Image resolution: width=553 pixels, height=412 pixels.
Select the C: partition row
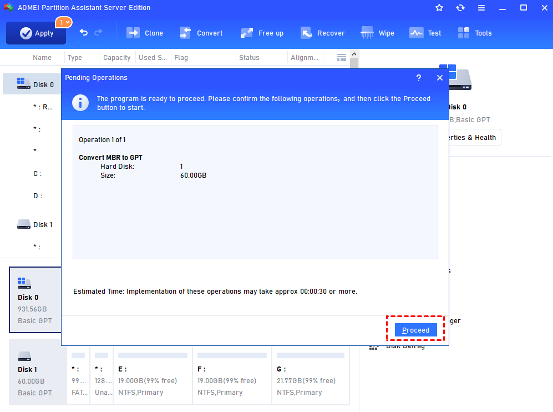37,174
